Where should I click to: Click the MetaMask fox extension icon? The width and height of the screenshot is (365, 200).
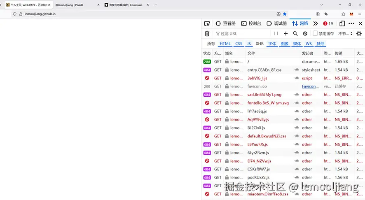point(351,14)
